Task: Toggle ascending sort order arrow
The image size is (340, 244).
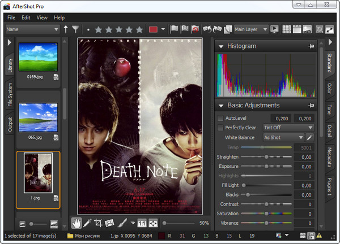Action: [x=66, y=29]
